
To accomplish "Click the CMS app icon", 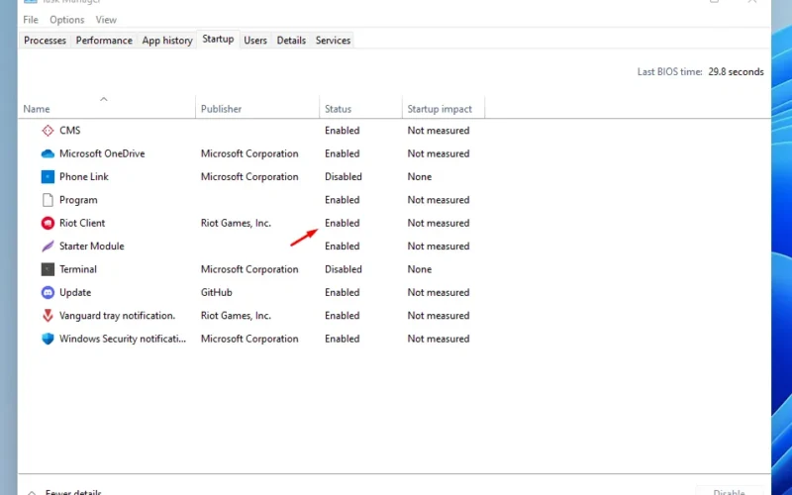I will (x=48, y=131).
